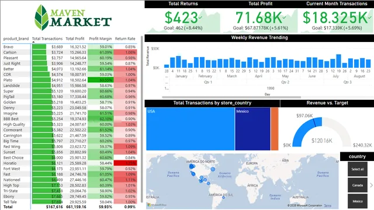Select the Mexico country slicer button
This screenshot has height=210, width=374.
pyautogui.click(x=357, y=201)
